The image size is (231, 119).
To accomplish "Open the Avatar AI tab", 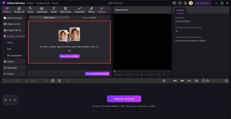I will click(19, 10).
